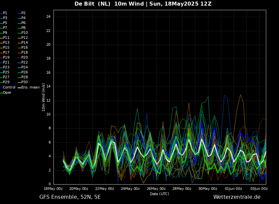
Task: Click the Wetterzentrale.de watermark text
Action: click(x=237, y=197)
